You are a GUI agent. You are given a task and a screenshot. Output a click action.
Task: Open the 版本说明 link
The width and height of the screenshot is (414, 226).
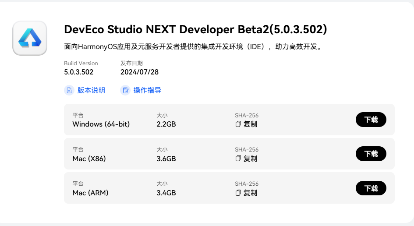click(91, 90)
